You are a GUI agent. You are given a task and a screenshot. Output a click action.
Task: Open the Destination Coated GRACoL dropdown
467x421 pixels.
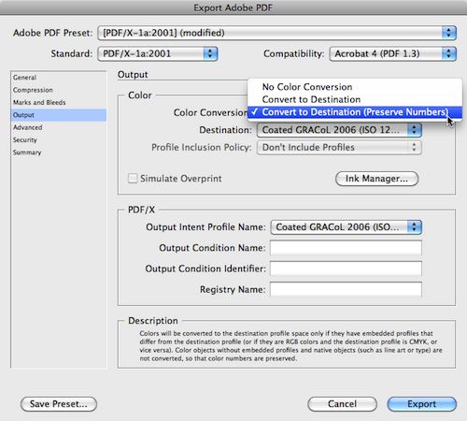(x=339, y=130)
